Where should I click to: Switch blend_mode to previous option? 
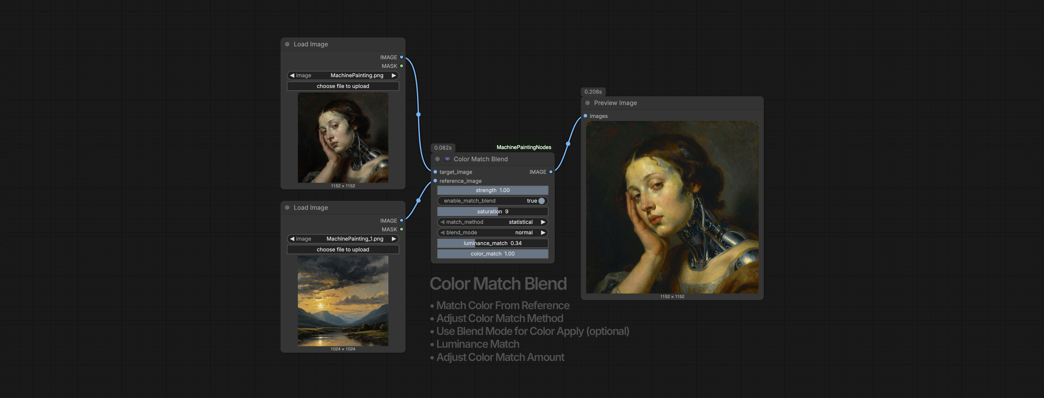[442, 233]
